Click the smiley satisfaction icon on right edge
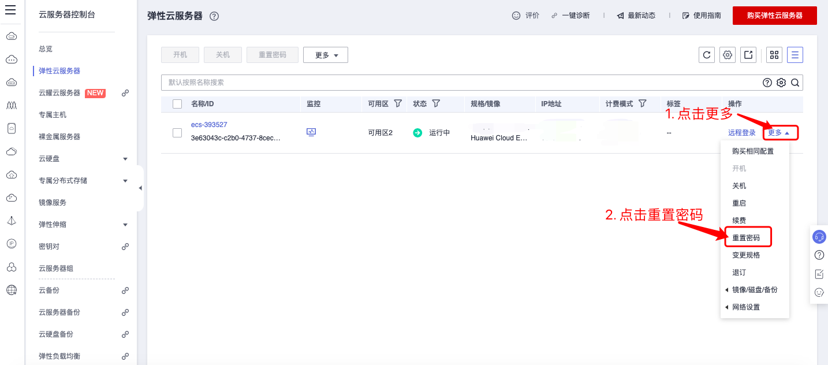This screenshot has height=365, width=828. 819,292
